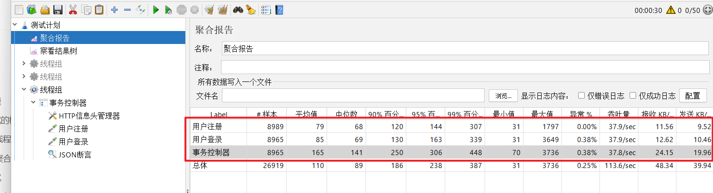
Task: Click the 0.25% error rate cell
Action: pyautogui.click(x=581, y=165)
